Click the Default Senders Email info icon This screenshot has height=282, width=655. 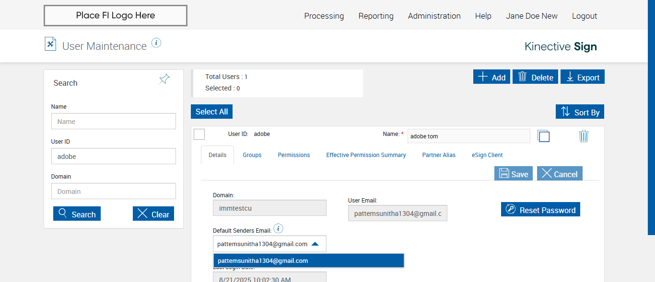(278, 228)
